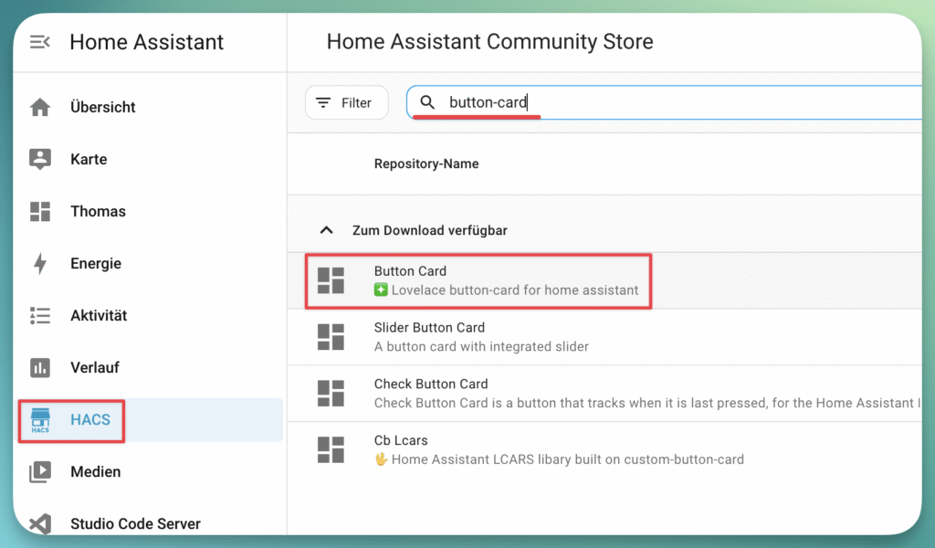
Task: Click the Energie lightning bolt icon
Action: coord(40,264)
